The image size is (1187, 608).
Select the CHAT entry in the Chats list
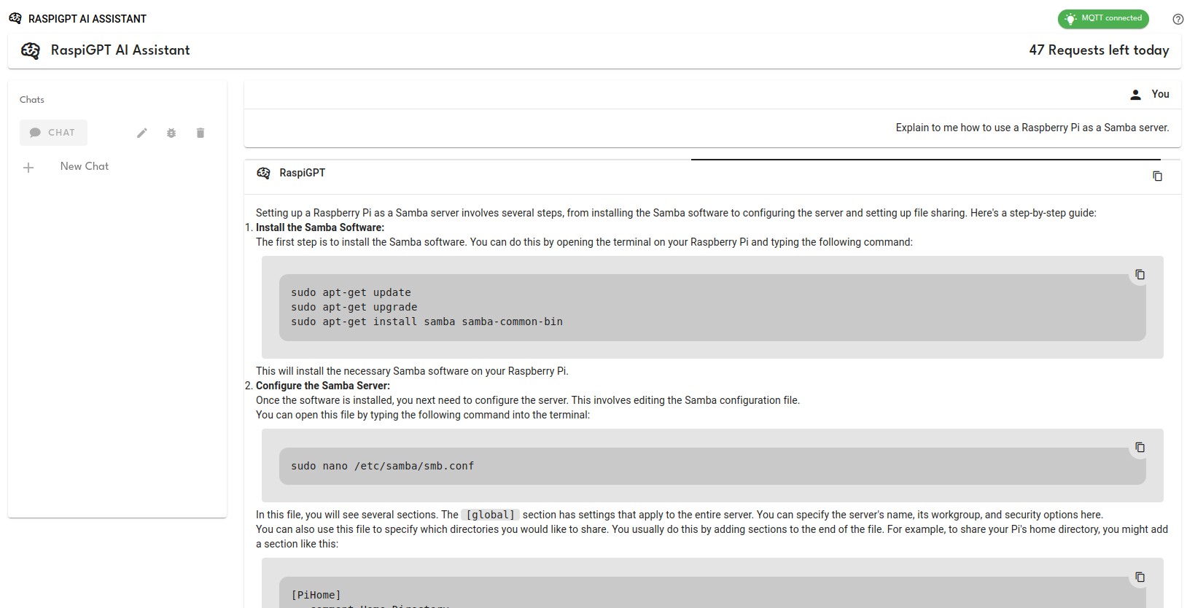pyautogui.click(x=53, y=133)
